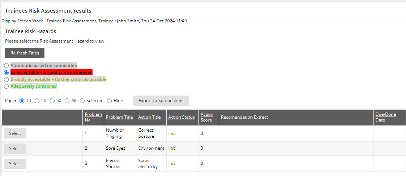
Task: Select the Numb or Tingling row
Action: click(15, 133)
